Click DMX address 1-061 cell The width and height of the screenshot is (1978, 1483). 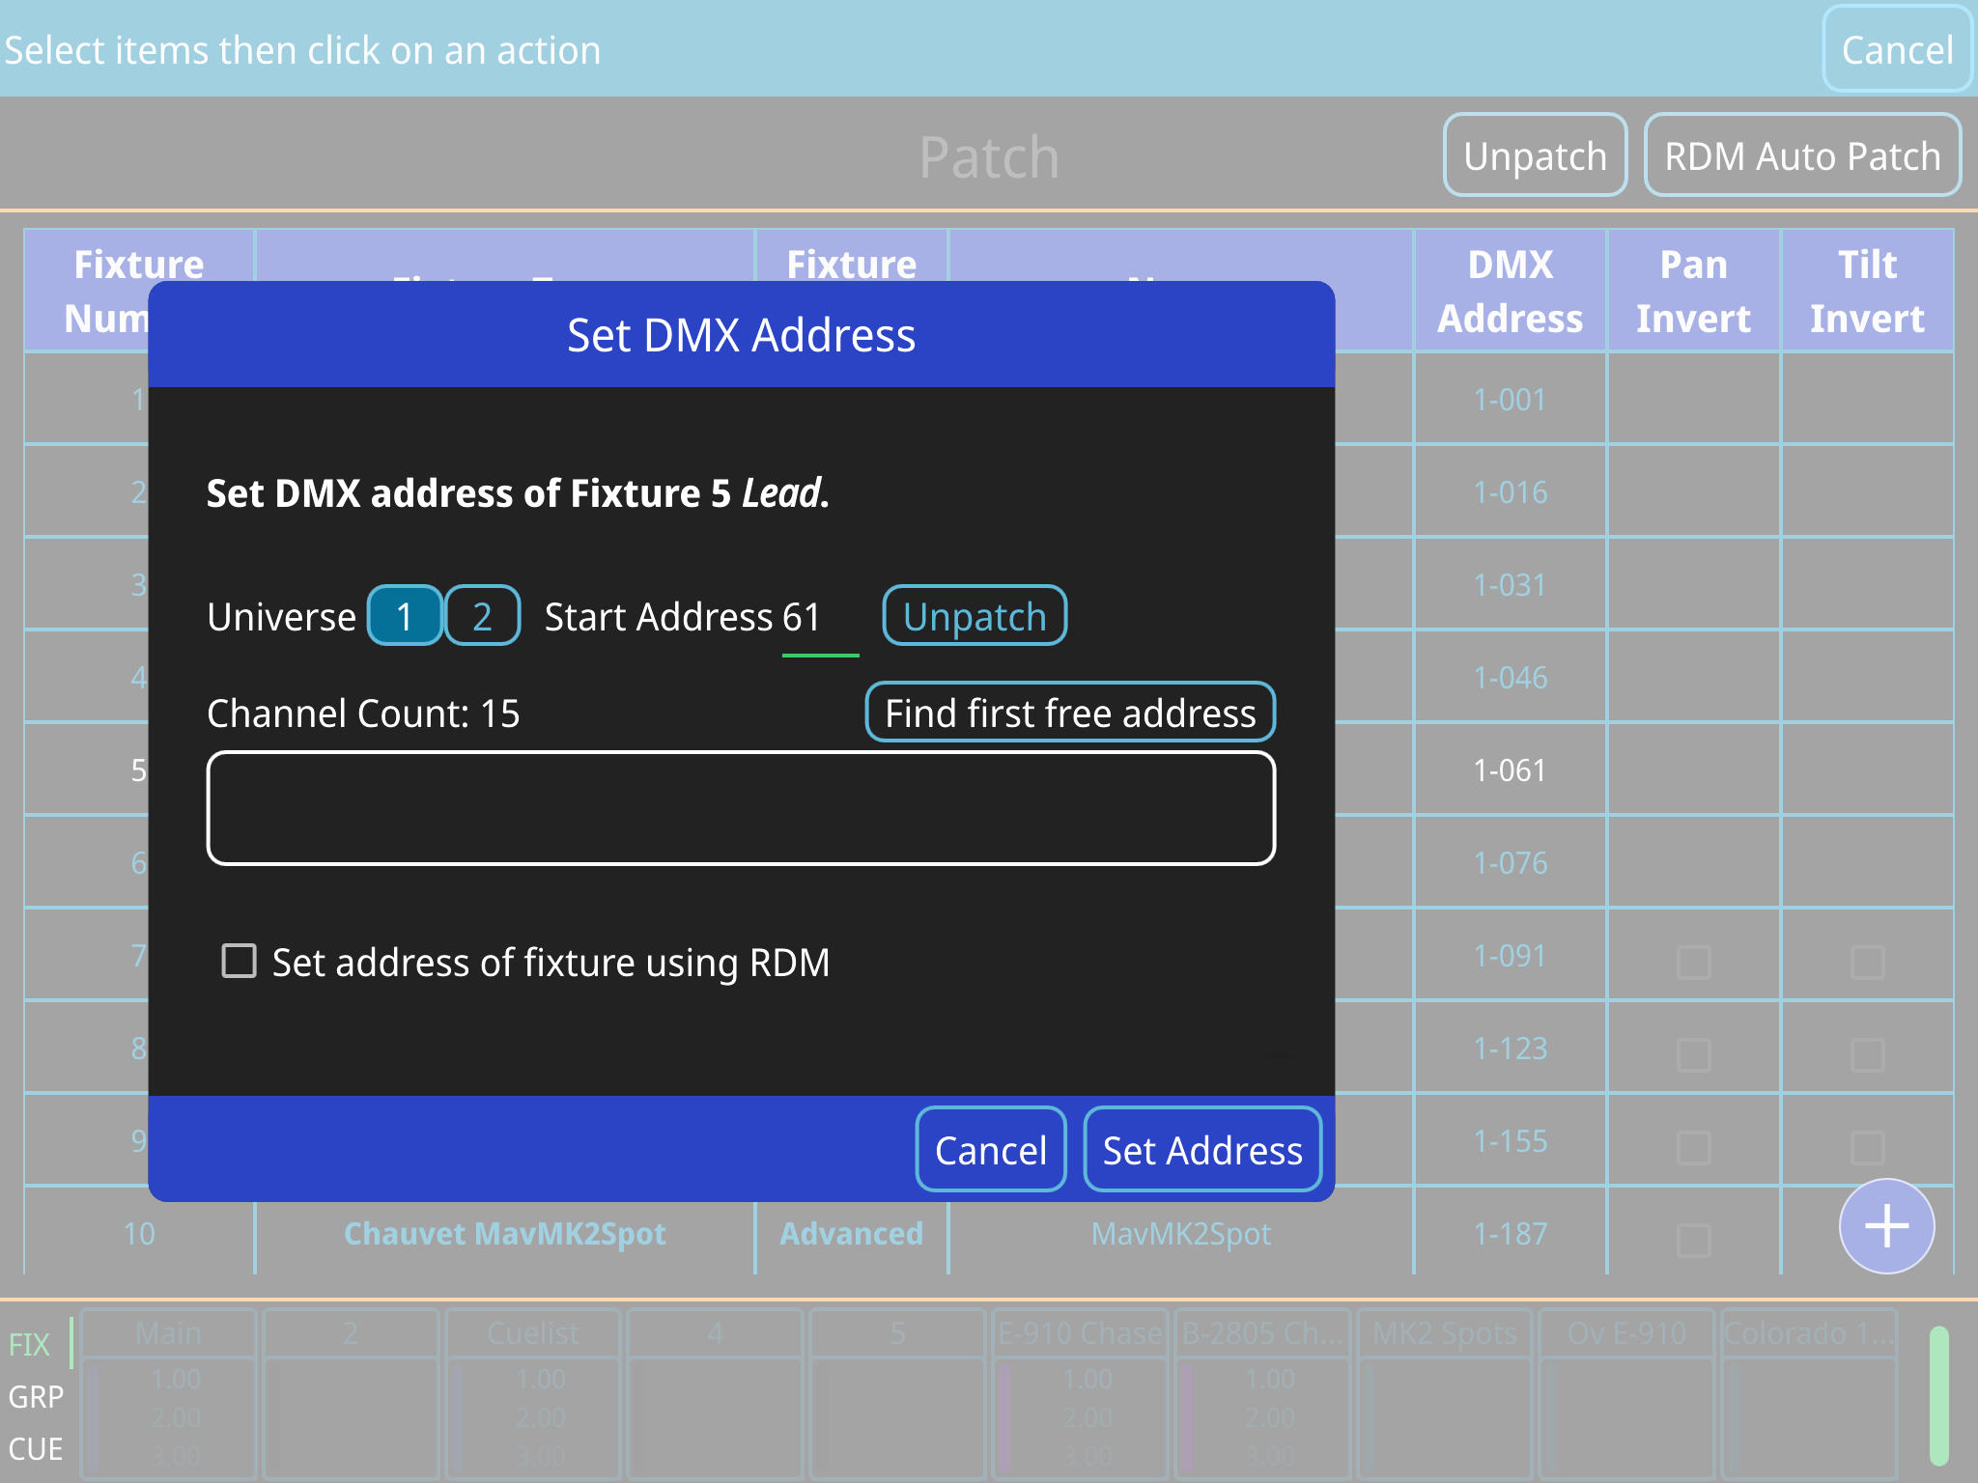click(x=1510, y=770)
